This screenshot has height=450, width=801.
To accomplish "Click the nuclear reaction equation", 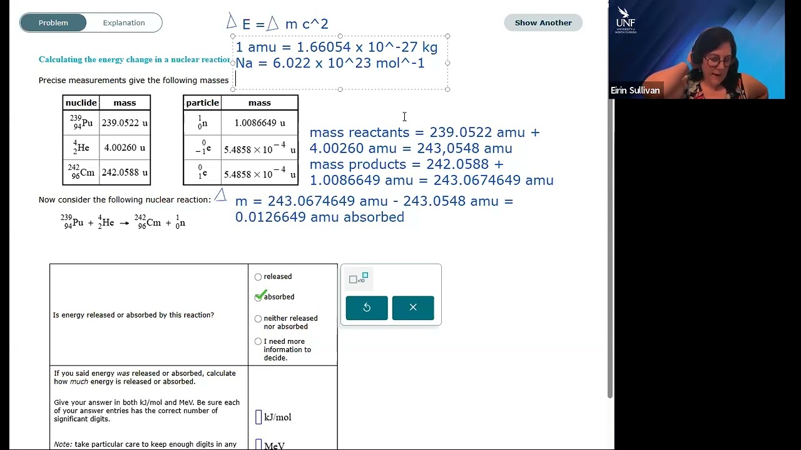I will point(123,222).
